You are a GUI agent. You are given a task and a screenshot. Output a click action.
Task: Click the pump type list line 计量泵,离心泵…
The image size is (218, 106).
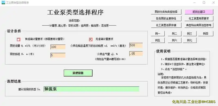pyautogui.click(x=79, y=26)
